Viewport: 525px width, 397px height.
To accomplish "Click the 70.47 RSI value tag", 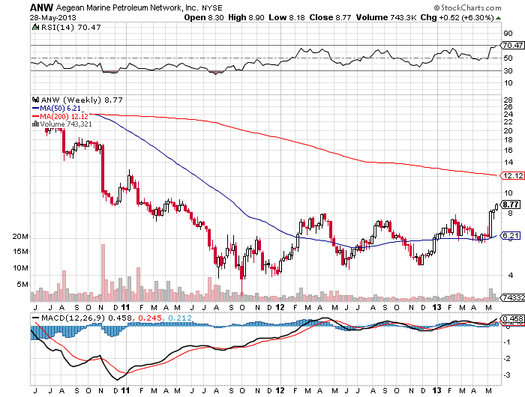I will pos(512,45).
